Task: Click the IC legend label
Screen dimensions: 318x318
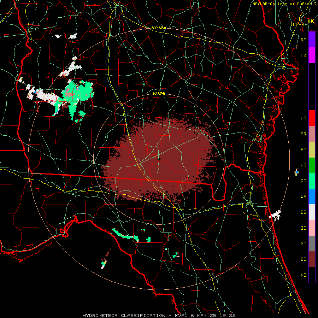Action: [304, 228]
